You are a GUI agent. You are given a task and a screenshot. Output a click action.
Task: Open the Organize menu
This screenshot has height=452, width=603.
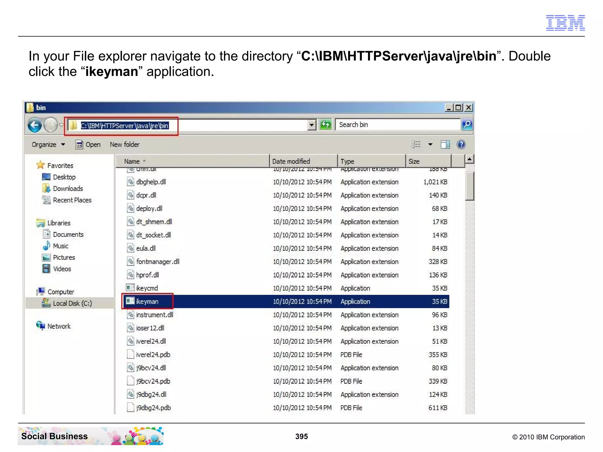click(48, 144)
